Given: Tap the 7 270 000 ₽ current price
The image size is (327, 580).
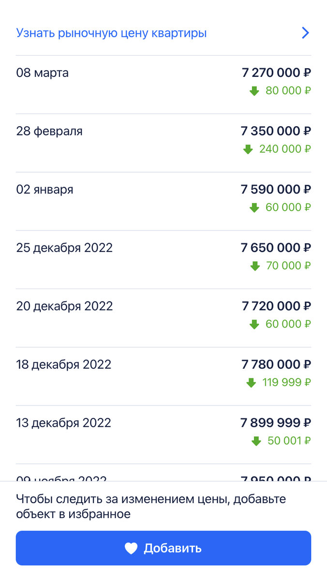Looking at the screenshot, I should (276, 73).
